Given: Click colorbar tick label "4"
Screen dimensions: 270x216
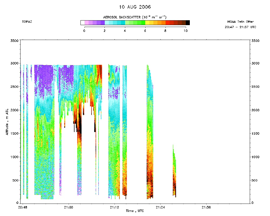Looking at the screenshot, I should [x=125, y=31].
